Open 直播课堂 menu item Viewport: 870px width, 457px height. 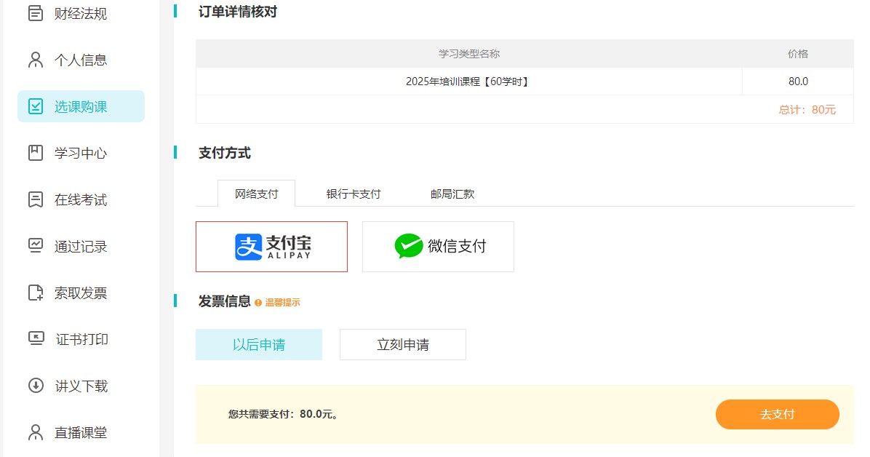[x=81, y=432]
